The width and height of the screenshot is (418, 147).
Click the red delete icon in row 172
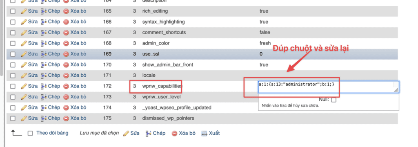(66, 87)
